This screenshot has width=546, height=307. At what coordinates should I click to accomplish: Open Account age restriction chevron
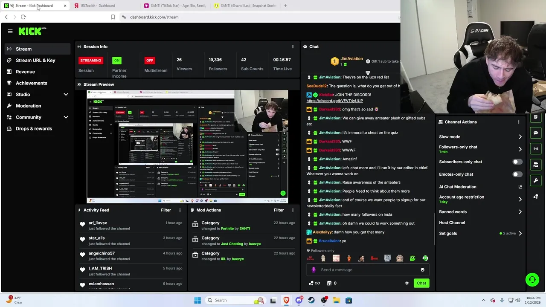click(x=520, y=199)
